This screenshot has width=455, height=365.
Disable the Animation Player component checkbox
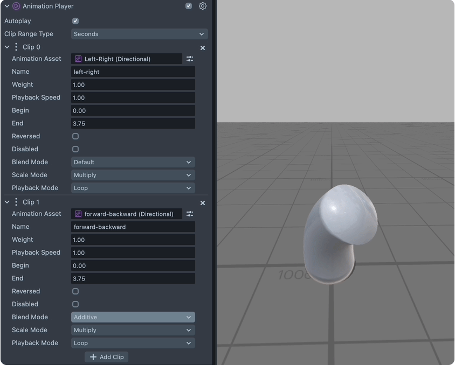pyautogui.click(x=189, y=6)
